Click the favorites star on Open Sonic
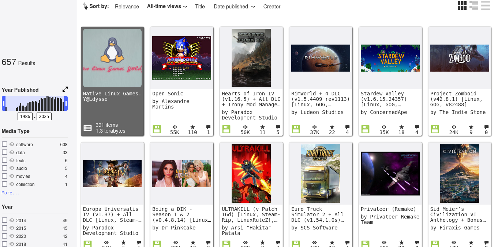The width and height of the screenshot is (494, 247). click(192, 127)
